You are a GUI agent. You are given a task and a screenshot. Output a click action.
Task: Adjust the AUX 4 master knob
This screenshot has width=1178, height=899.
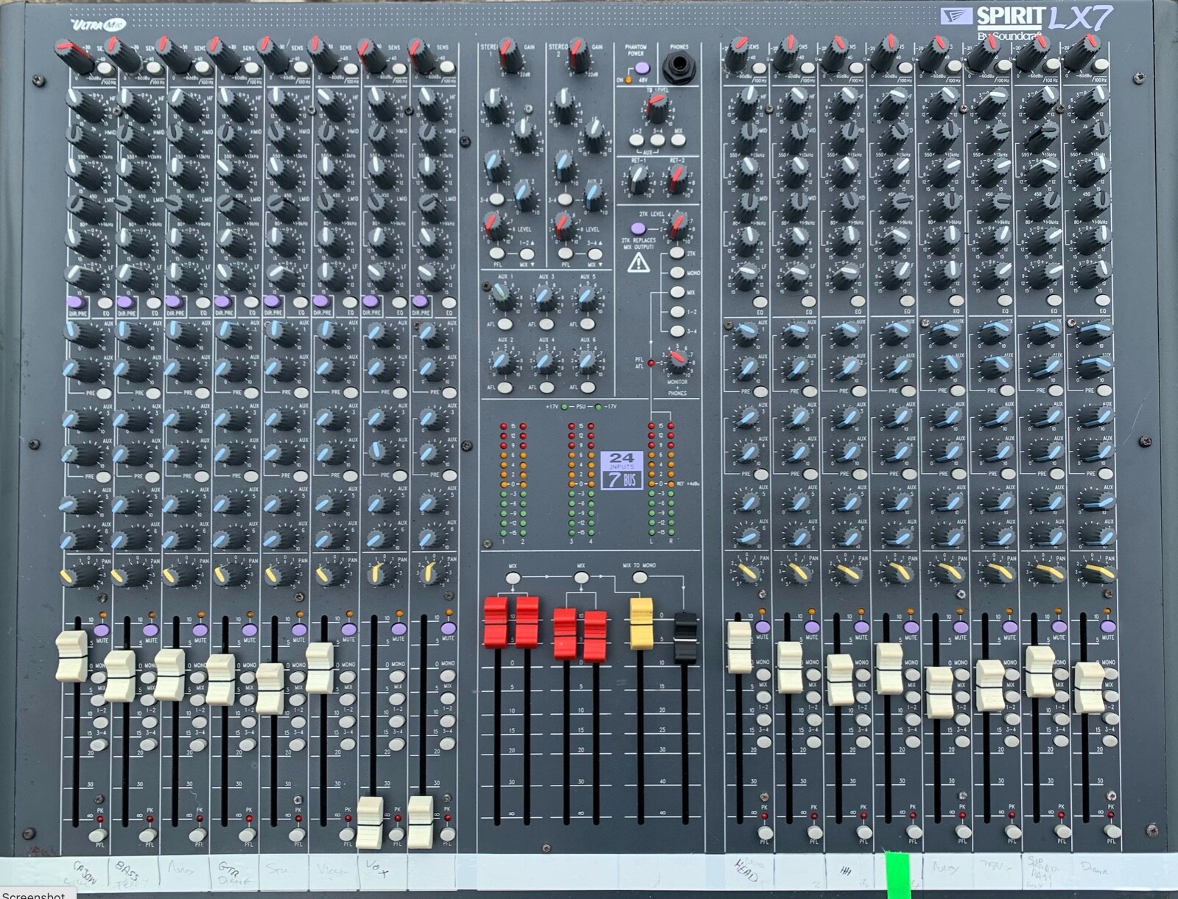(546, 362)
